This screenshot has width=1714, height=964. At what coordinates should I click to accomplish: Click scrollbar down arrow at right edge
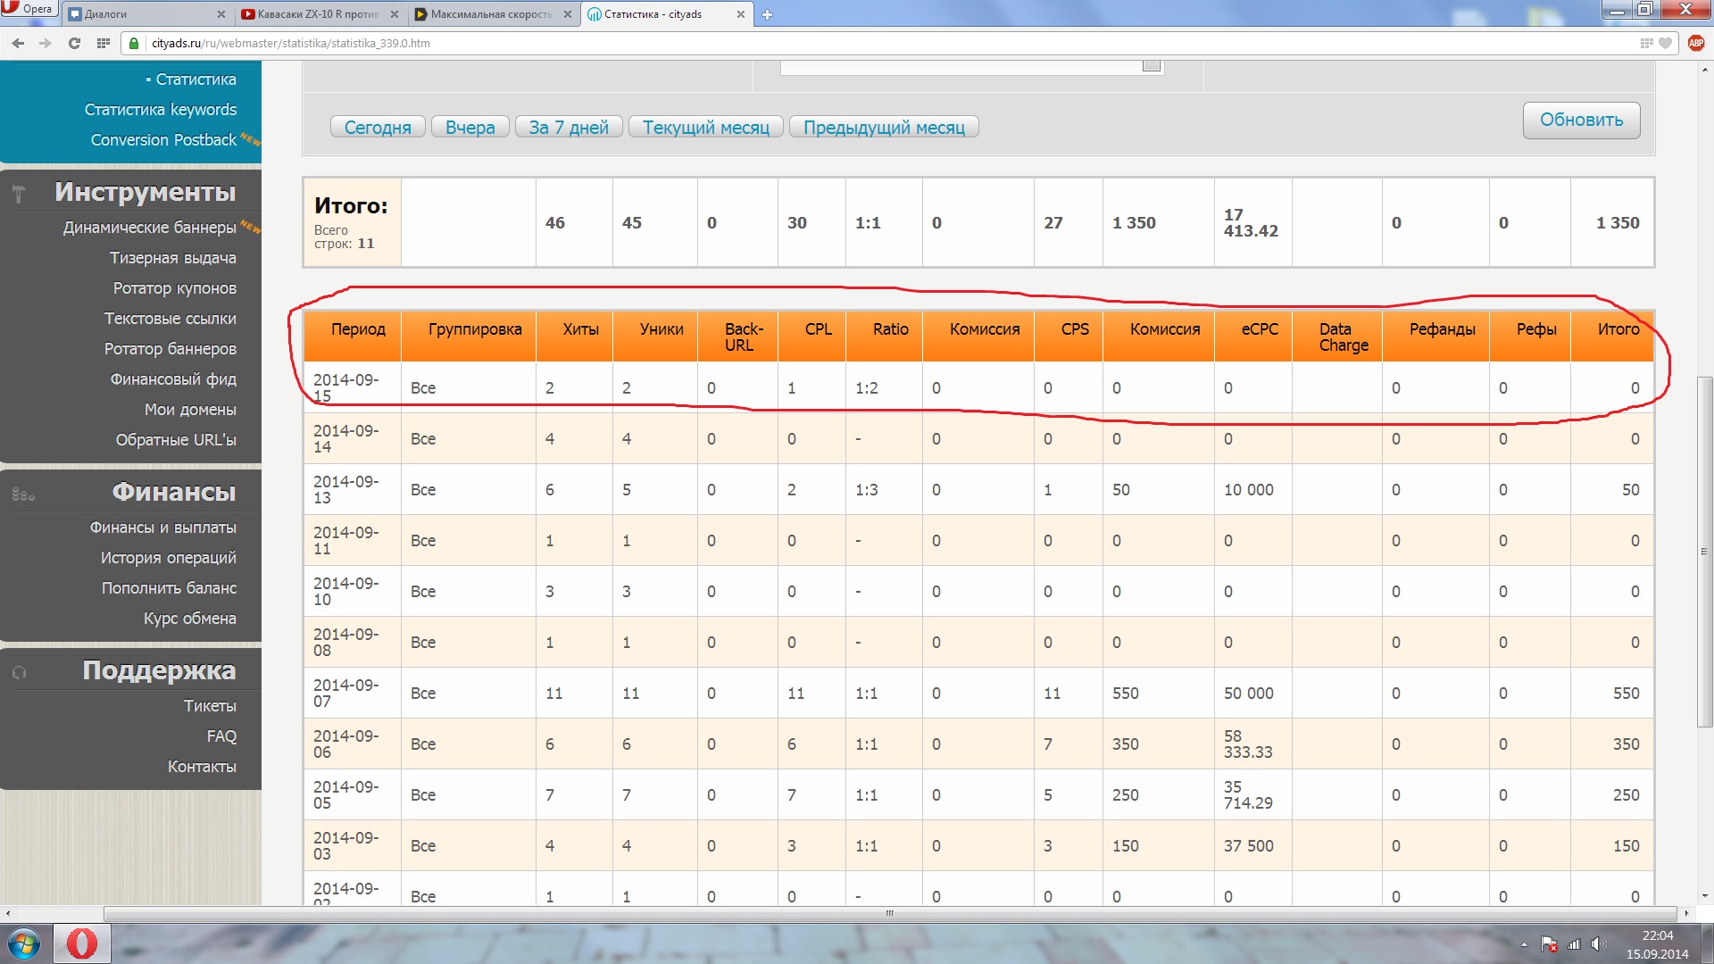(x=1705, y=896)
